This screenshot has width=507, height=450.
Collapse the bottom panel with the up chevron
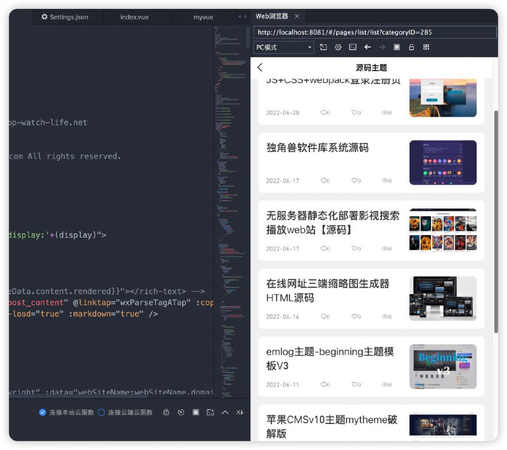(x=225, y=413)
